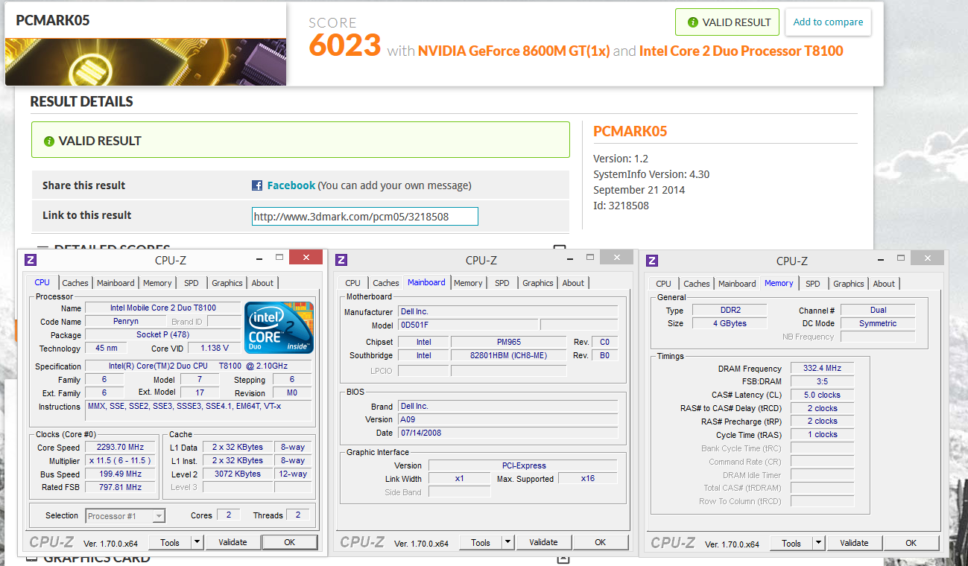Minimize the CPU-Z window showing the CPU tab
968x566 pixels.
coord(258,258)
